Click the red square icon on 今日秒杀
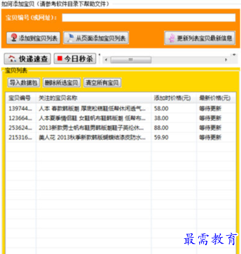The width and height of the screenshot is (241, 254). (60, 59)
